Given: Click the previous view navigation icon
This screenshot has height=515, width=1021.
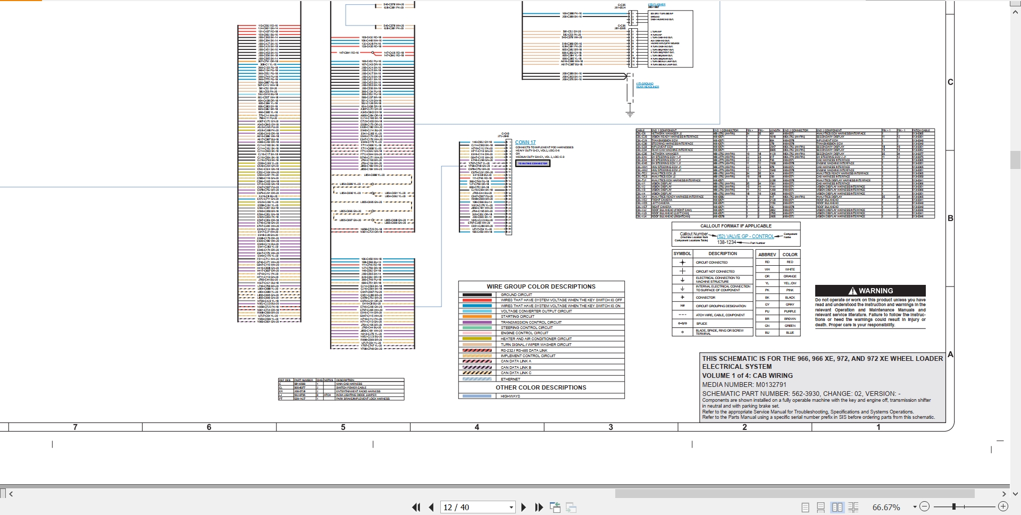Looking at the screenshot, I should (555, 508).
